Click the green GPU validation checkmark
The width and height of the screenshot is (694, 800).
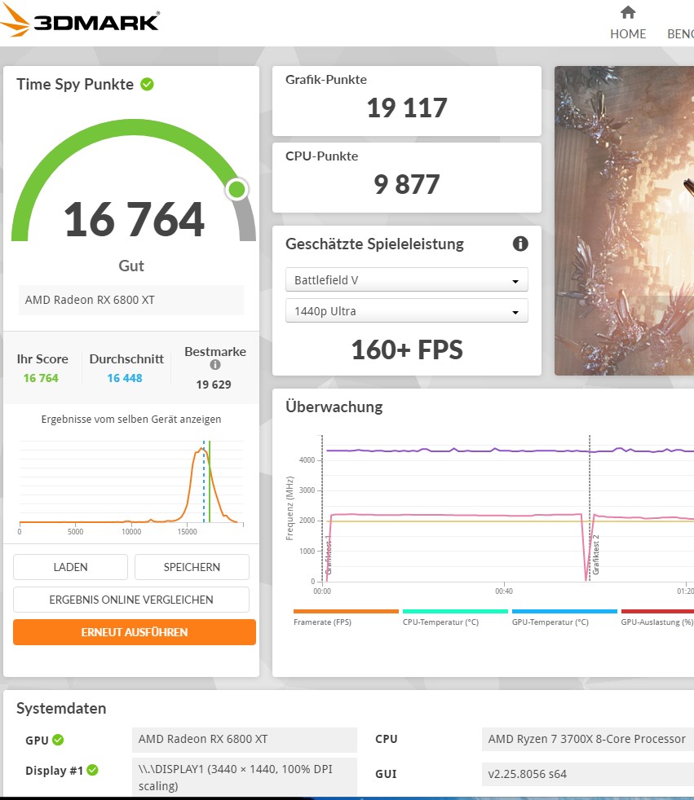coord(58,740)
